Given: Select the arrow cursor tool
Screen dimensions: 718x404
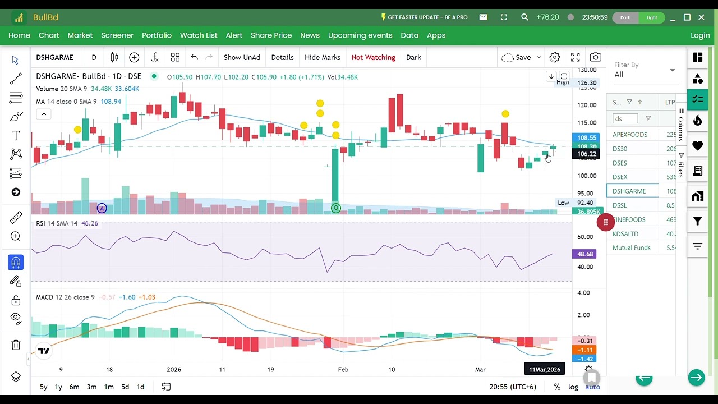Looking at the screenshot, I should (x=16, y=60).
